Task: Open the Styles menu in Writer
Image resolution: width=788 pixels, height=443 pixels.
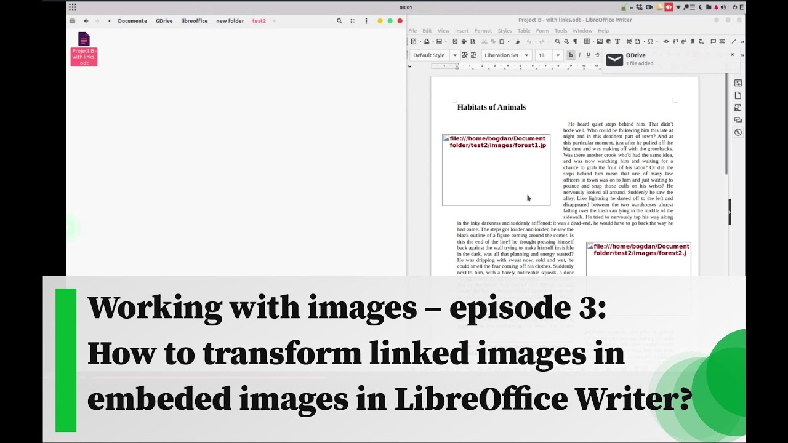Action: click(x=505, y=31)
